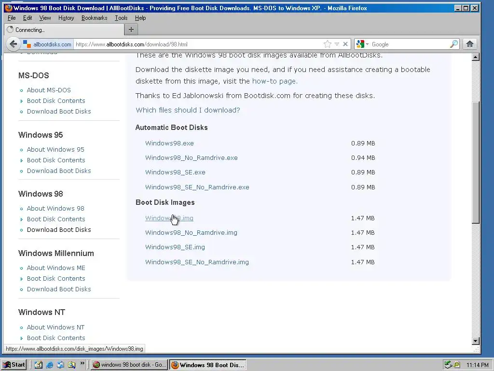Open the History menu
This screenshot has height=371, width=494.
click(x=66, y=18)
